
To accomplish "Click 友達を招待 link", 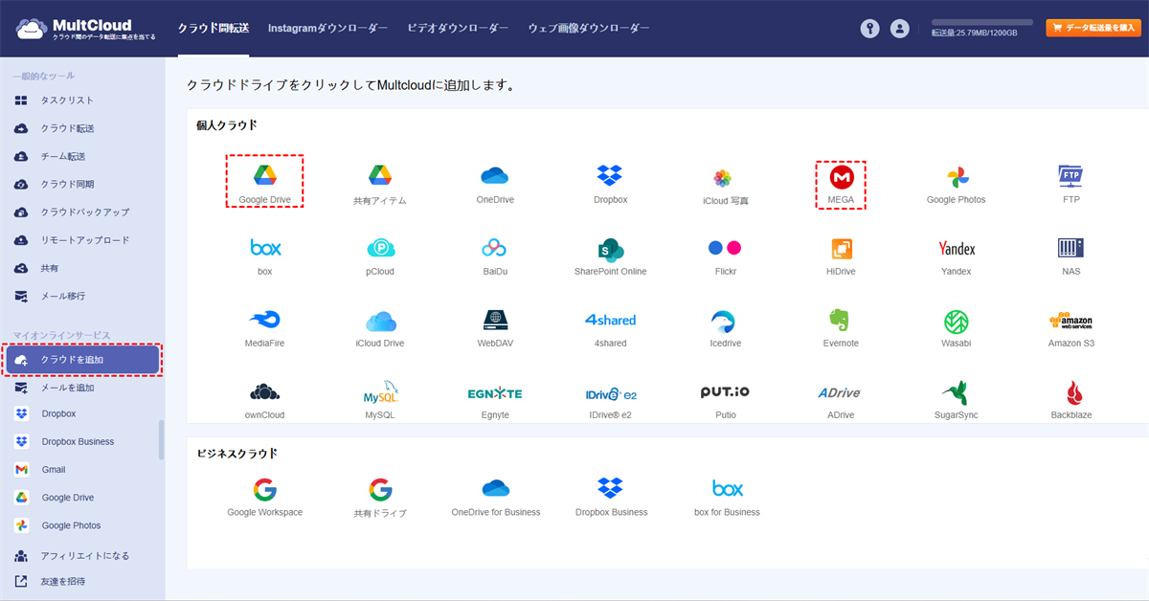I will [62, 581].
